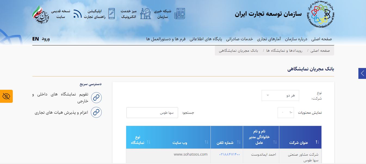Screen dimensions: 366x164
Task: Sort by وب سایت column arrows
Action: (x=206, y=142)
